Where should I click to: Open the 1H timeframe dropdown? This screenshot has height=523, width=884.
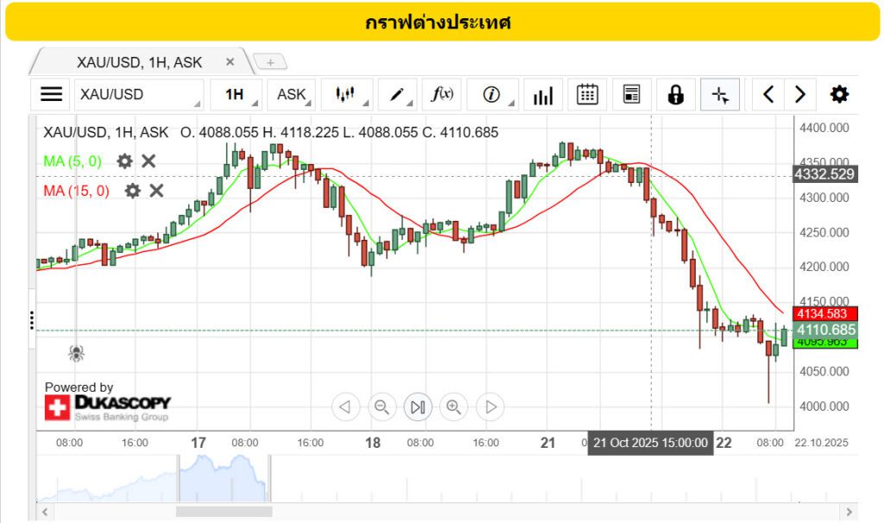pyautogui.click(x=236, y=95)
